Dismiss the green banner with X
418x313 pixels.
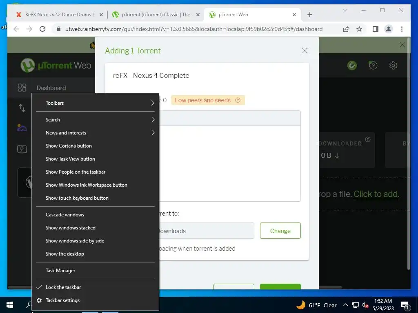point(402,45)
